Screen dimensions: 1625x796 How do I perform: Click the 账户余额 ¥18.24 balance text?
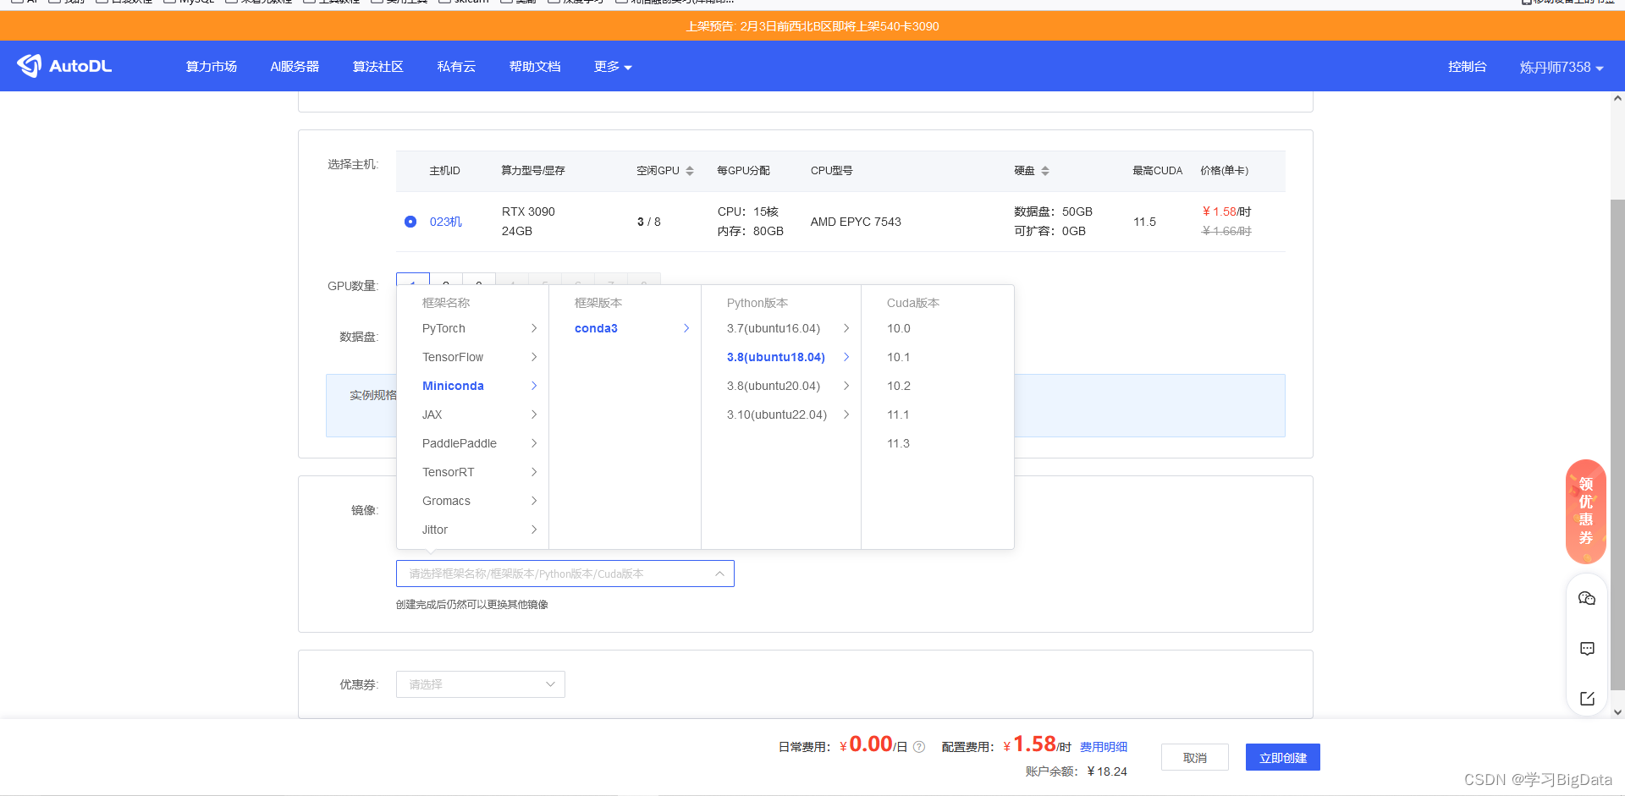[1077, 771]
